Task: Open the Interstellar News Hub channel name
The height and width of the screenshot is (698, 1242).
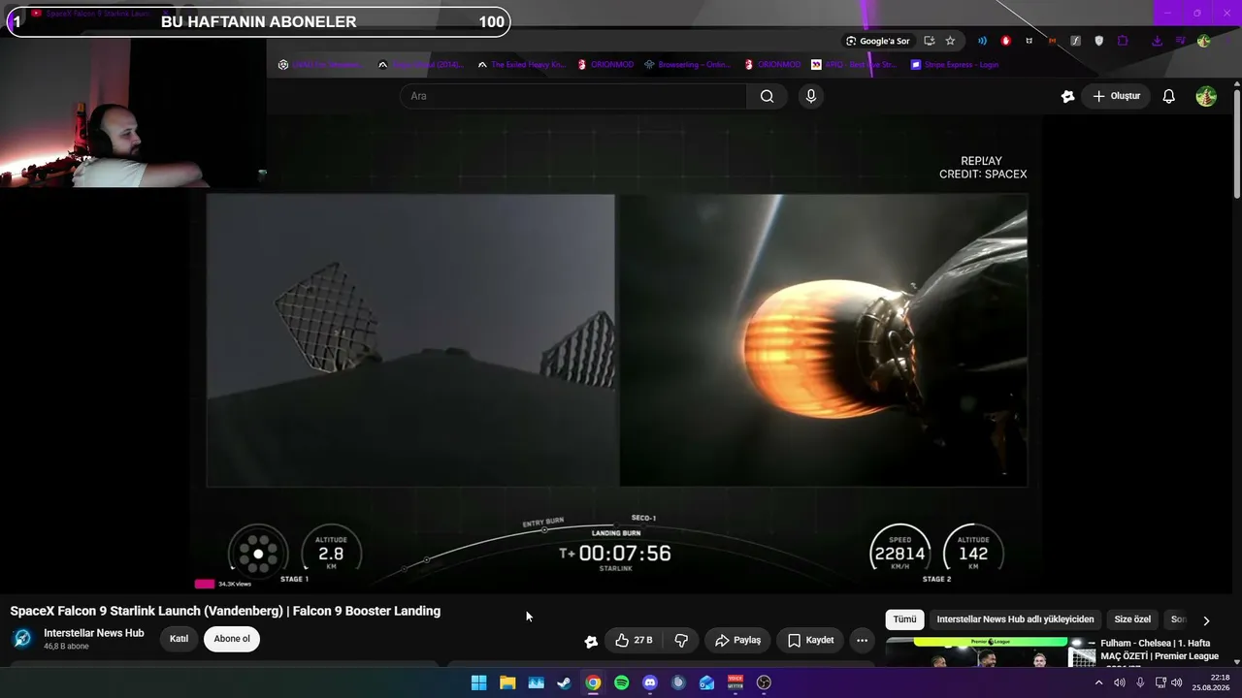Action: point(94,633)
